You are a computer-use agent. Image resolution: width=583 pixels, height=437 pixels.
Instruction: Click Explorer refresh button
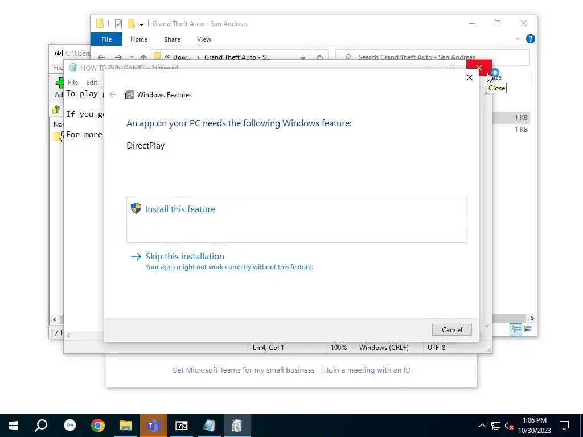320,57
